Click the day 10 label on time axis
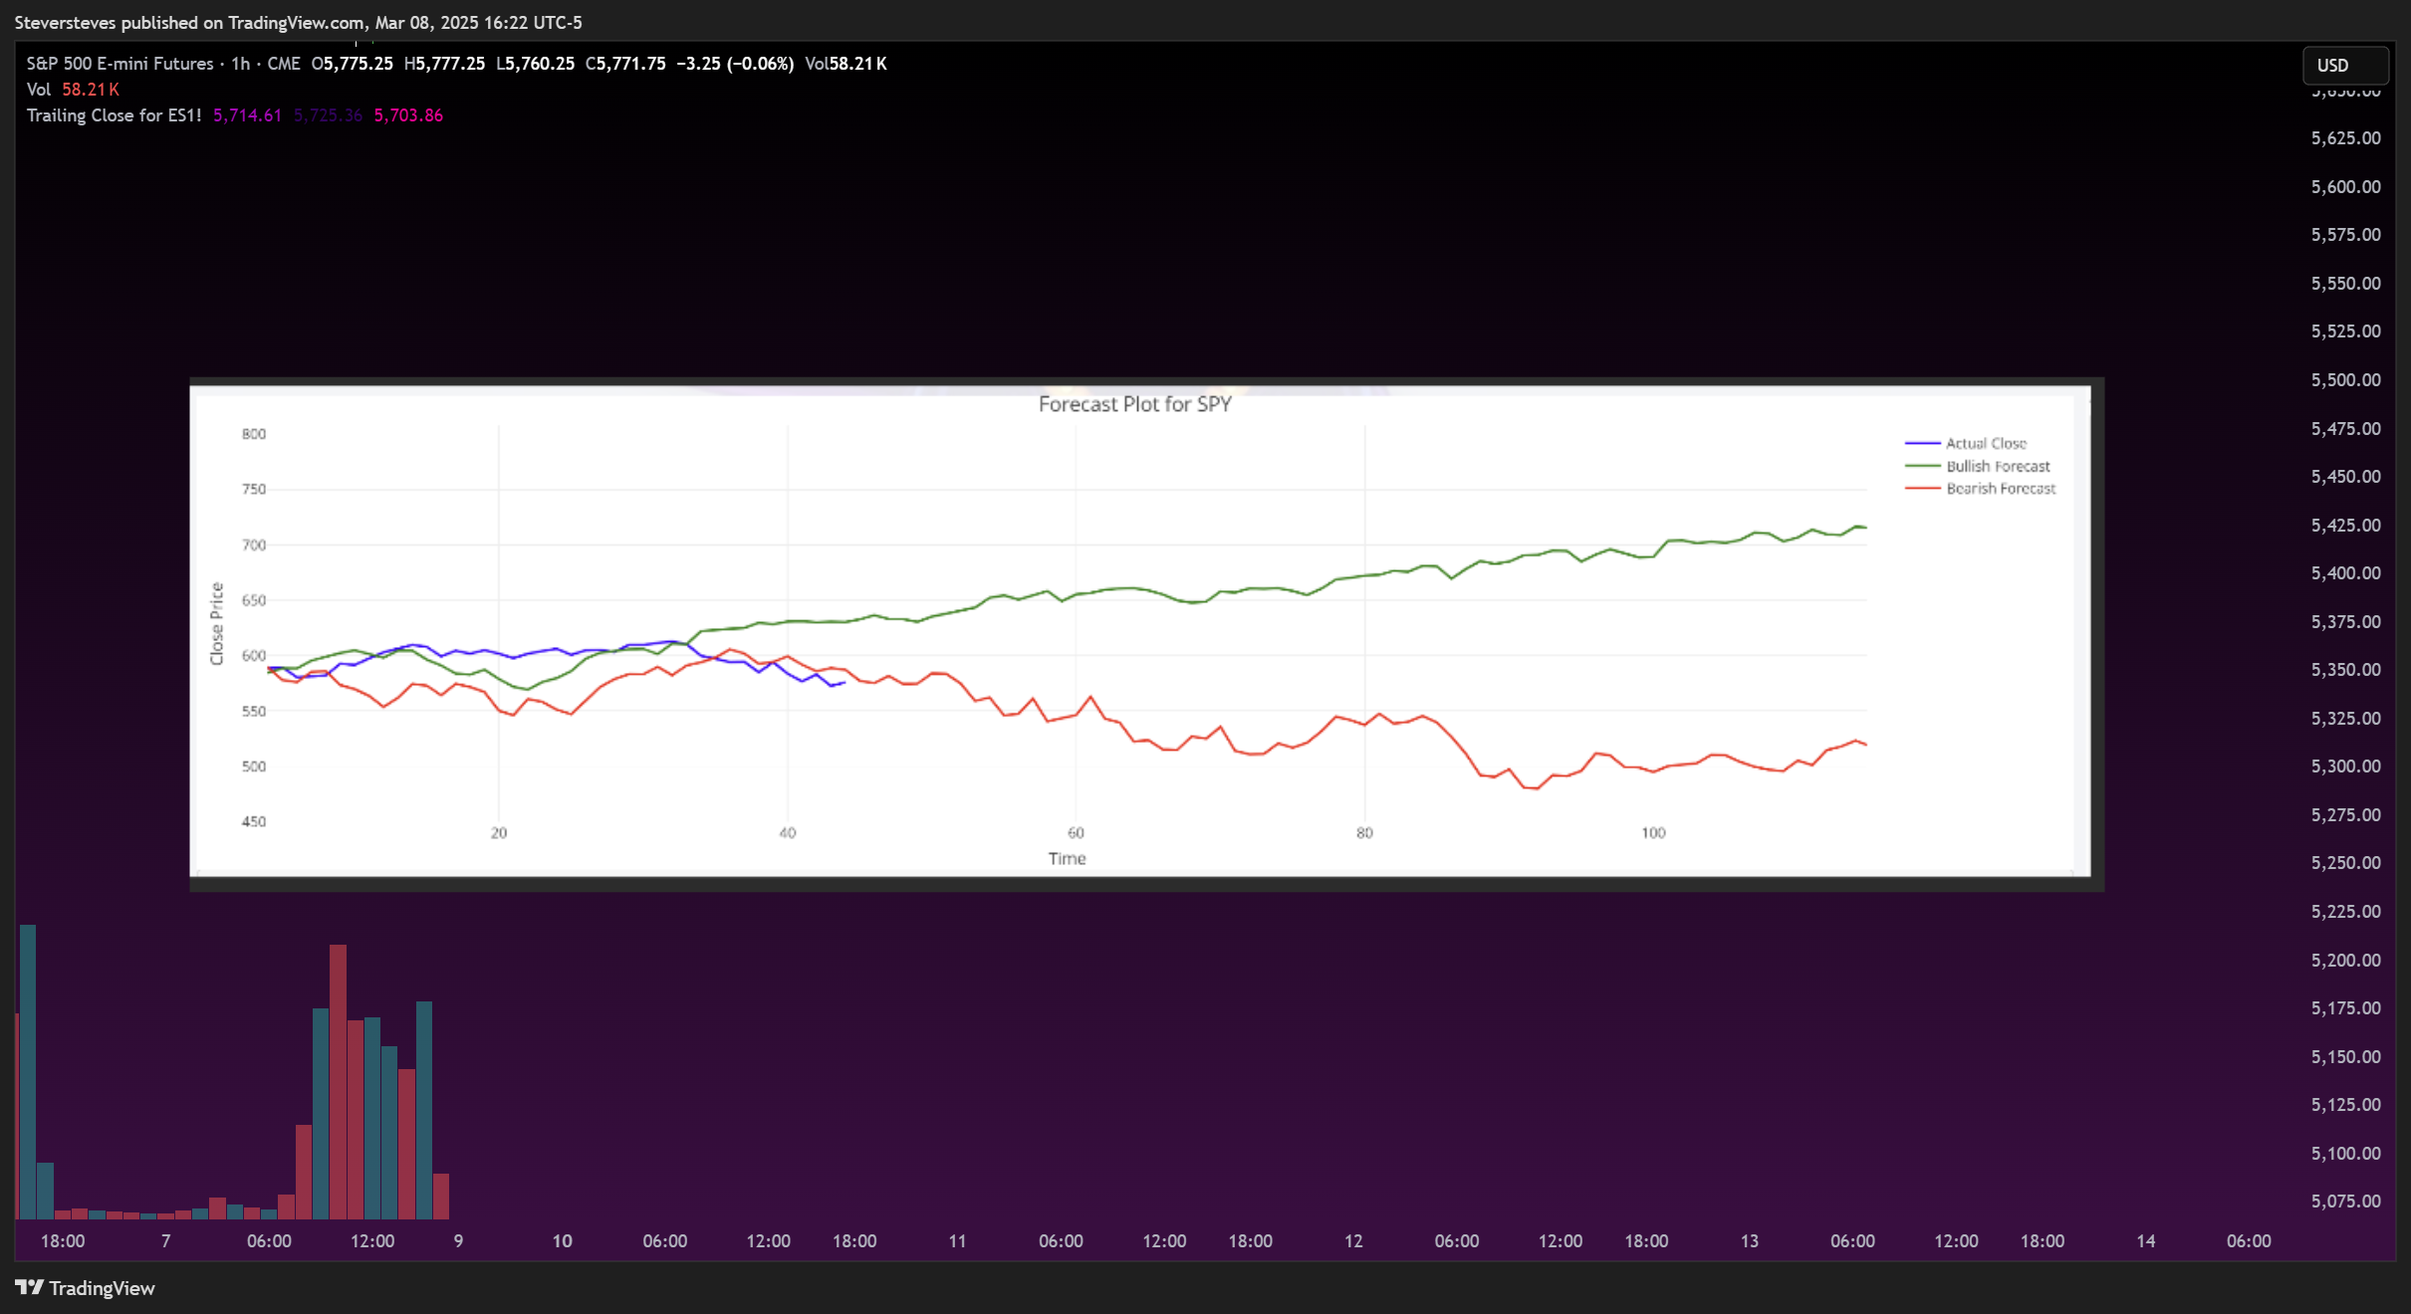This screenshot has width=2411, height=1314. point(562,1241)
